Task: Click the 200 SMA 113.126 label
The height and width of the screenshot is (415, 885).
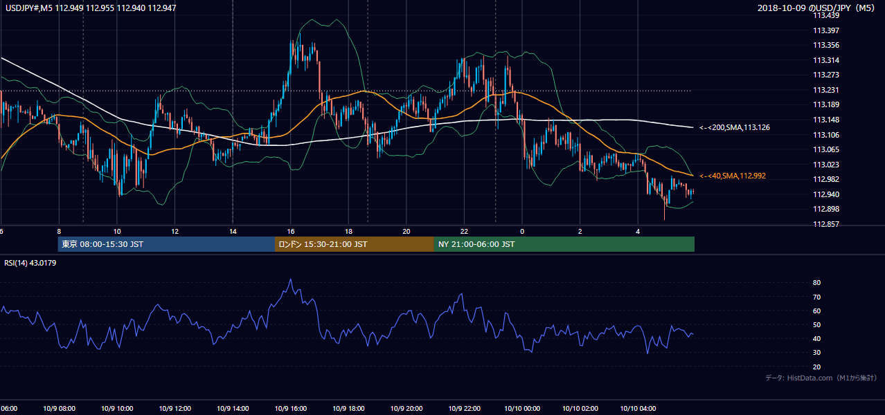Action: click(734, 127)
